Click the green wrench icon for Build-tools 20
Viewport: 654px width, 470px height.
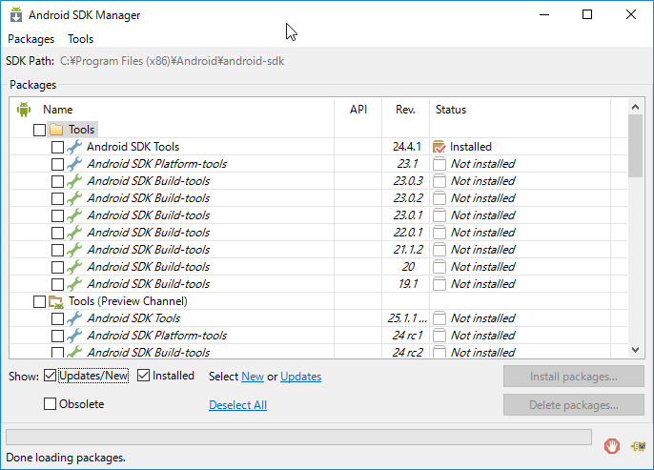[74, 267]
